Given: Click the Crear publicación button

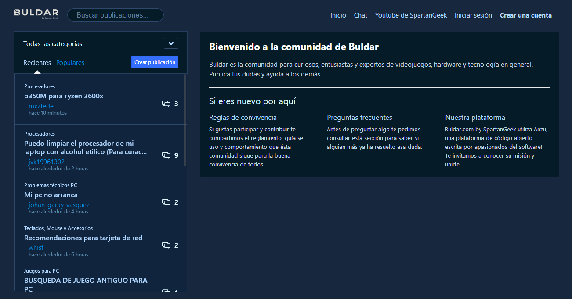Looking at the screenshot, I should 155,62.
